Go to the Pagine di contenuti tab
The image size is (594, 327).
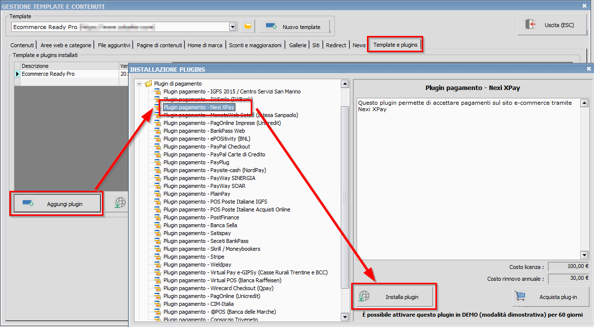160,45
